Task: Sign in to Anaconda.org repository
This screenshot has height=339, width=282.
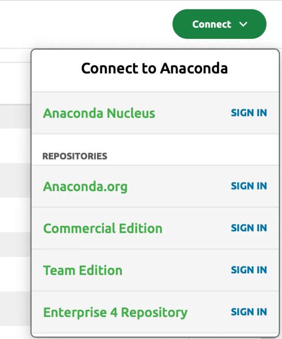Action: tap(248, 186)
